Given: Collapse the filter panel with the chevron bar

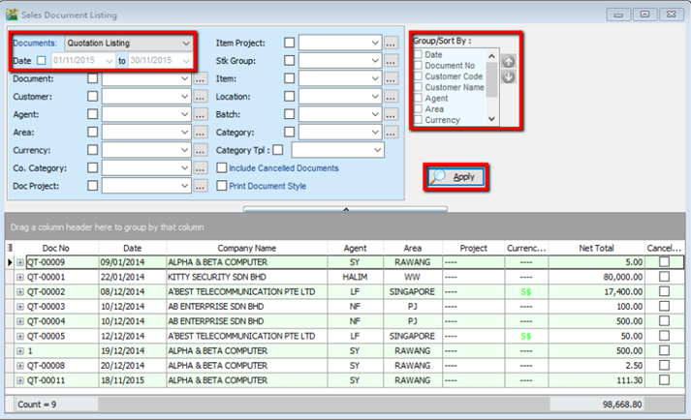Looking at the screenshot, I should (x=345, y=208).
